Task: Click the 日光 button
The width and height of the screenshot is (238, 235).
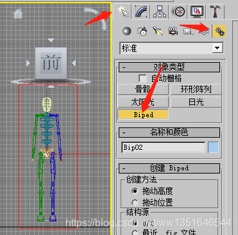Action: (196, 102)
